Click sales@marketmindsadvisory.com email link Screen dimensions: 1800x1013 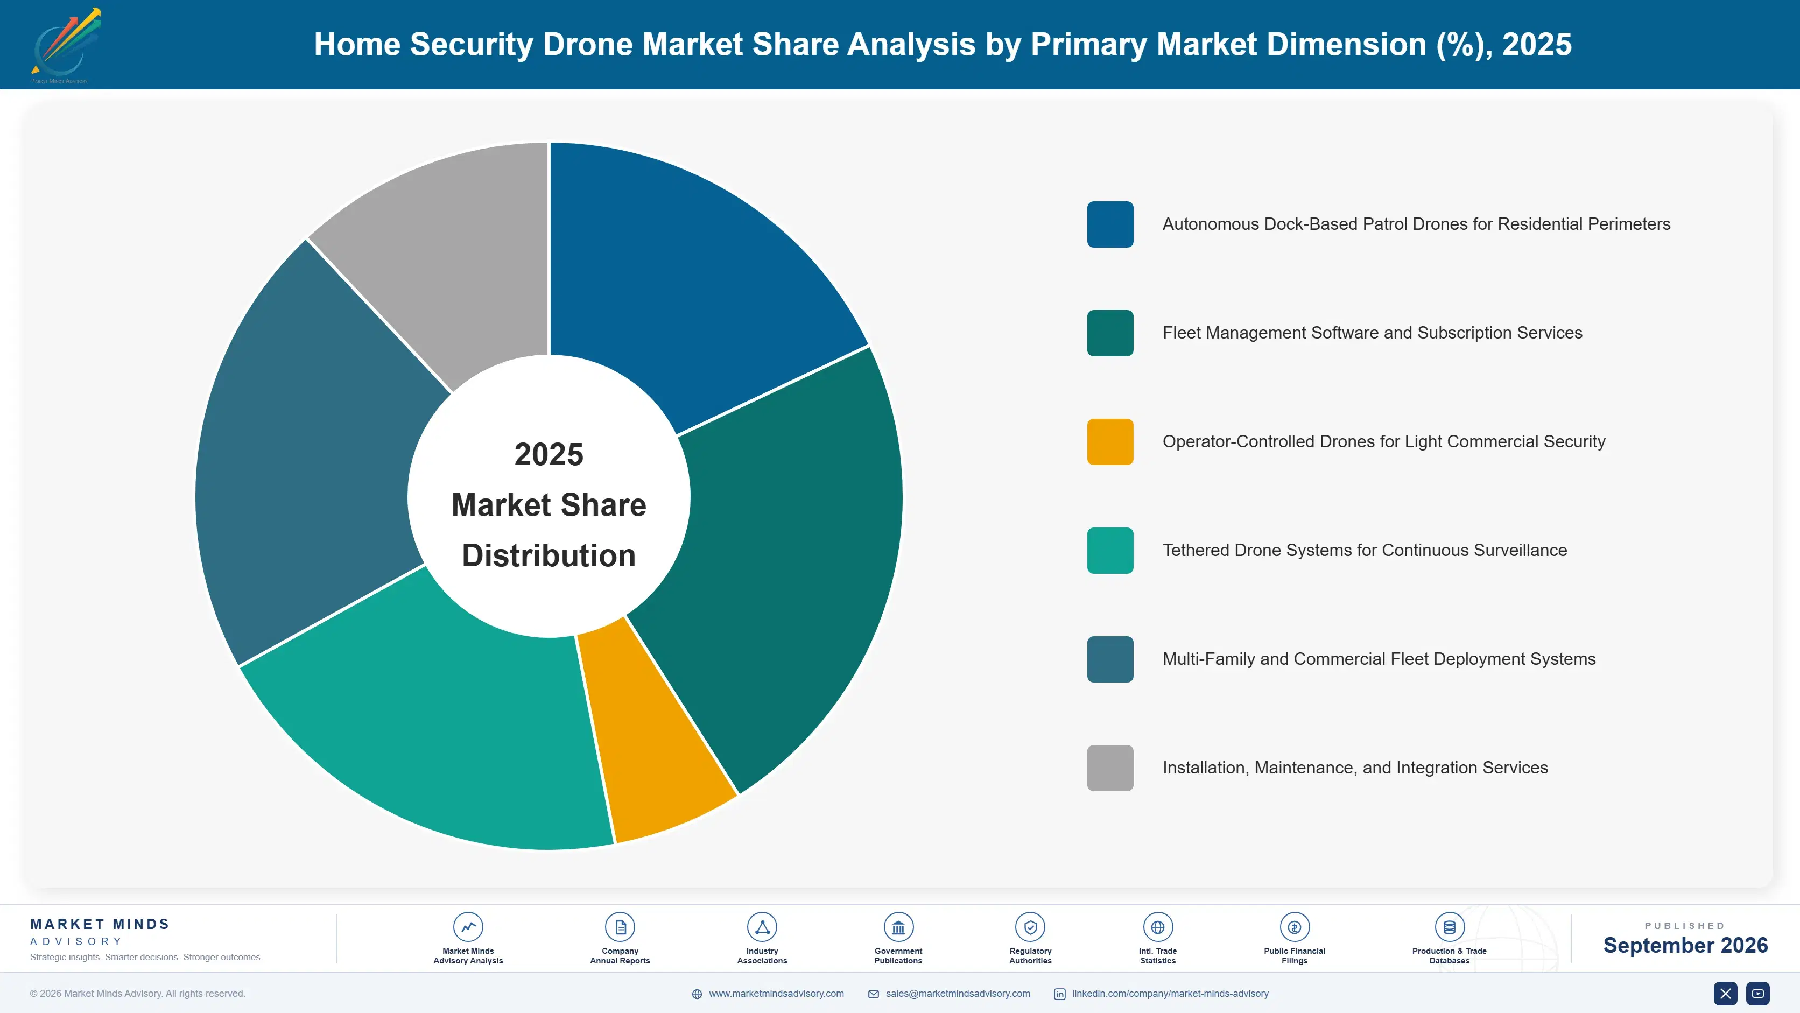(958, 994)
